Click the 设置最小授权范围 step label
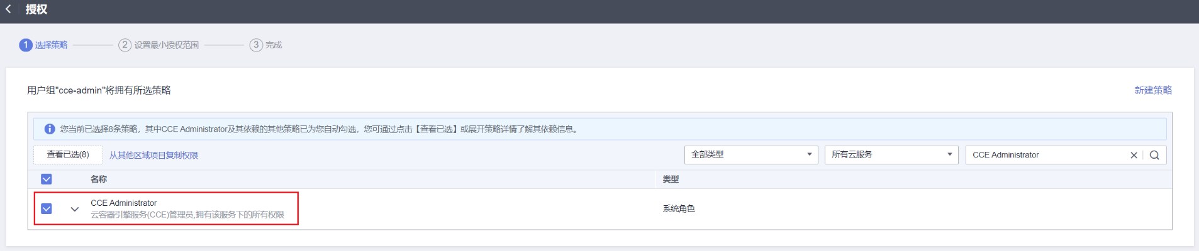The height and width of the screenshot is (251, 1199). pos(166,45)
